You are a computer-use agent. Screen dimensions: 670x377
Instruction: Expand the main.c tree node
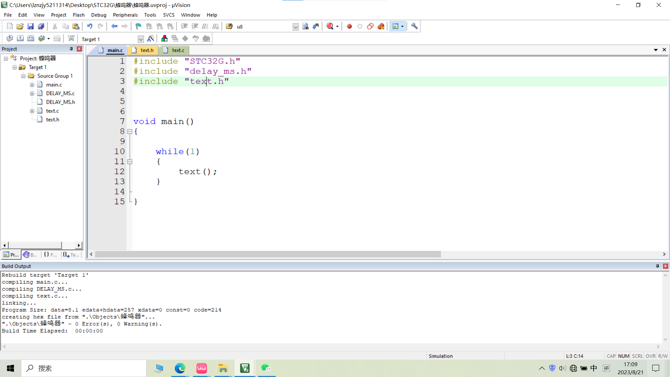click(x=32, y=85)
